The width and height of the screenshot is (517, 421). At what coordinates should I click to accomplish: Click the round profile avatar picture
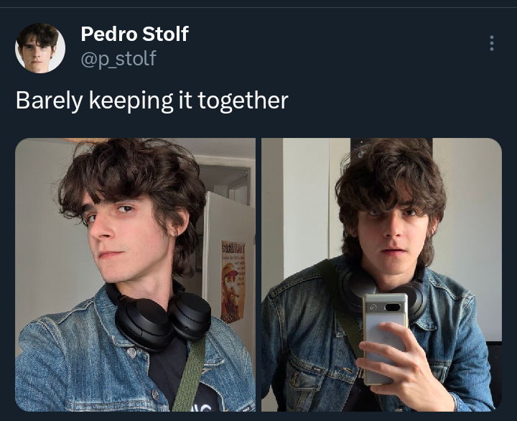click(x=40, y=49)
